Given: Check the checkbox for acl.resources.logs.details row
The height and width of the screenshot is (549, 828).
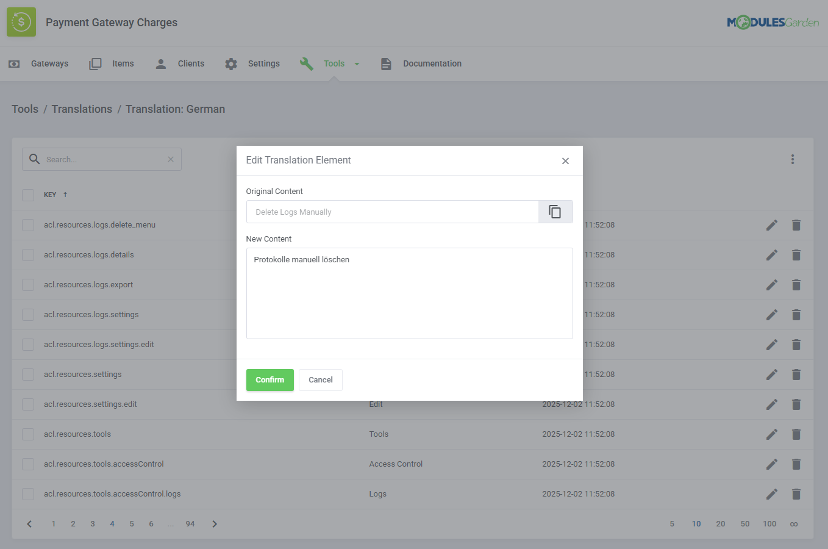Looking at the screenshot, I should pyautogui.click(x=27, y=254).
